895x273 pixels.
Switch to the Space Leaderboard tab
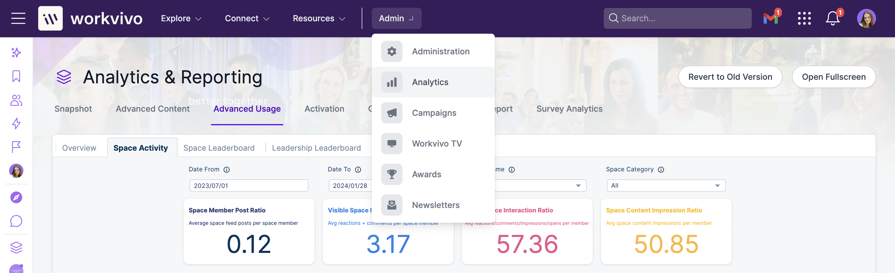(x=219, y=148)
